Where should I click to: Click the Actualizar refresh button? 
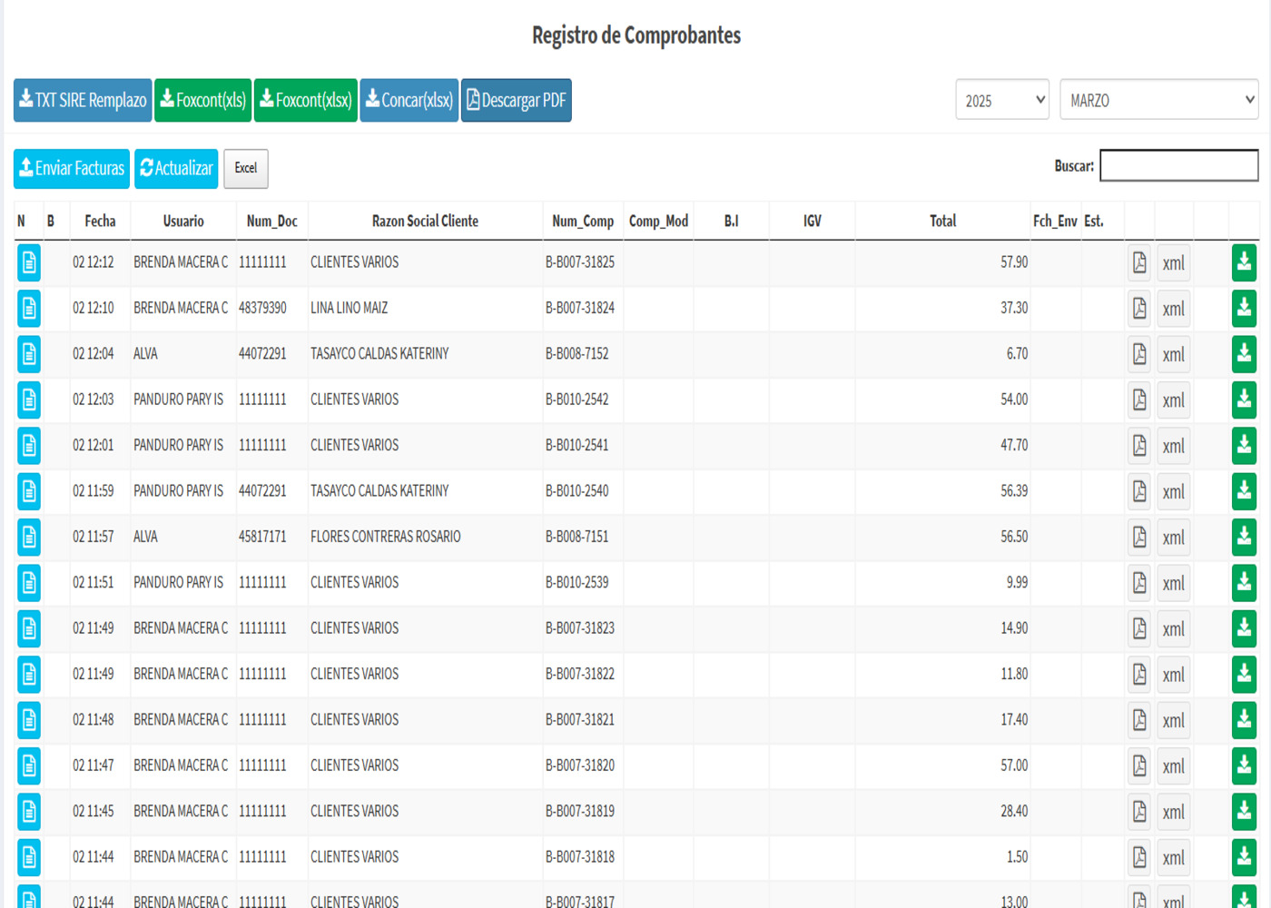coord(176,169)
